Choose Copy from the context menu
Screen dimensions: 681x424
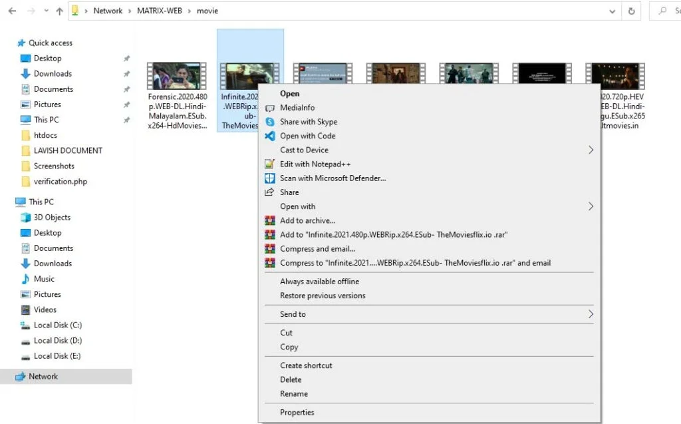[x=289, y=347]
